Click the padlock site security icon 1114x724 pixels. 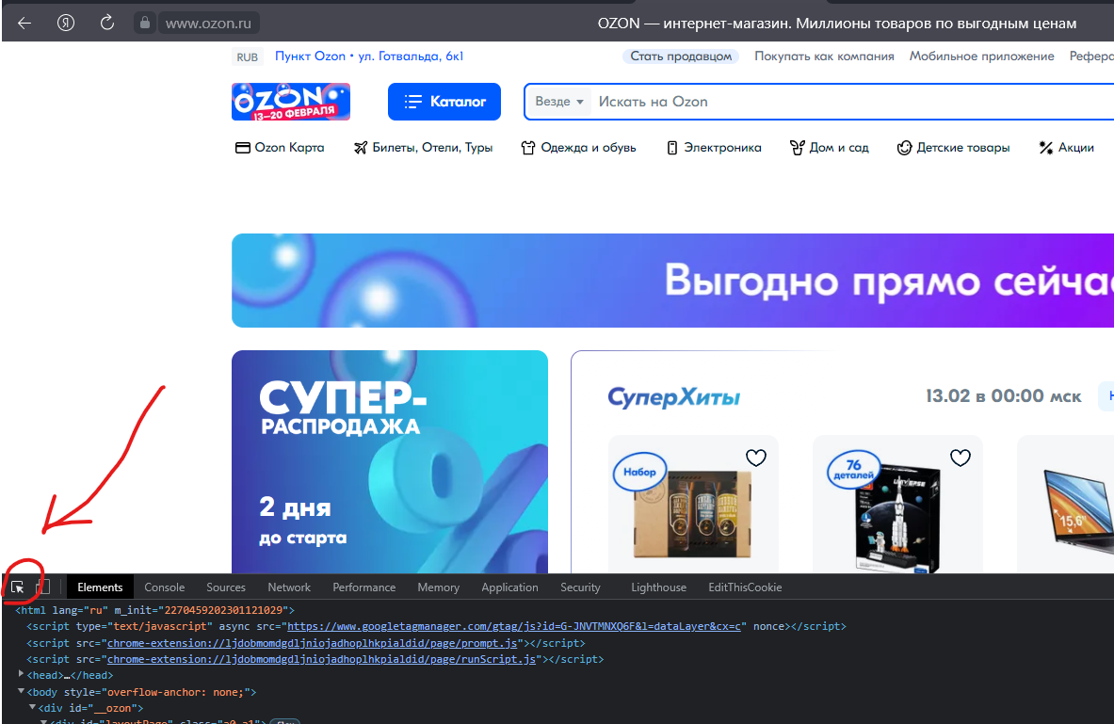144,23
